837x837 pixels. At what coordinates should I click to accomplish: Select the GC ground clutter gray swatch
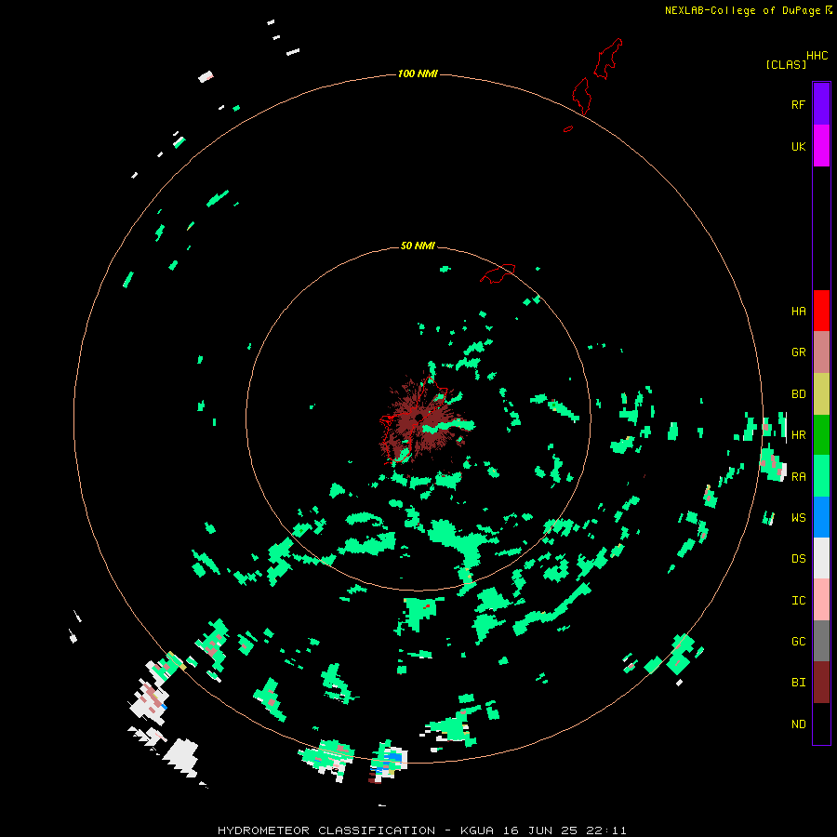[821, 641]
